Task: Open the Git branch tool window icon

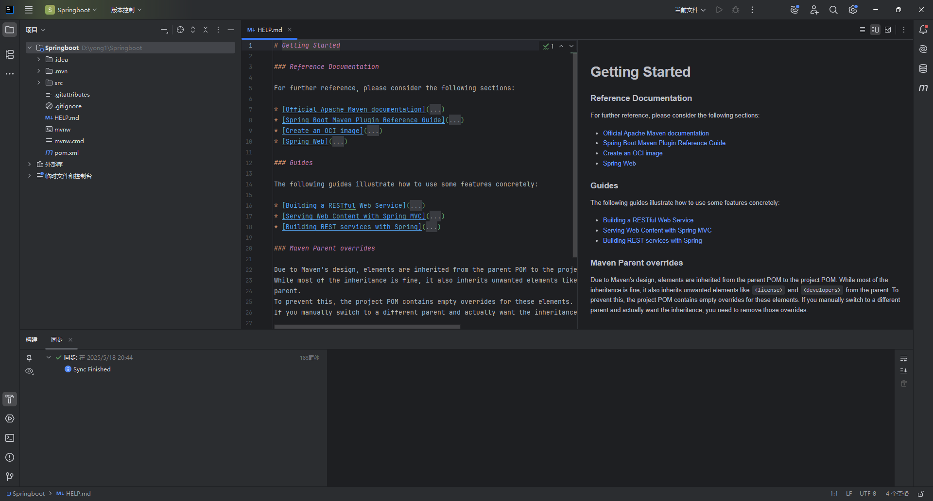Action: [x=10, y=477]
